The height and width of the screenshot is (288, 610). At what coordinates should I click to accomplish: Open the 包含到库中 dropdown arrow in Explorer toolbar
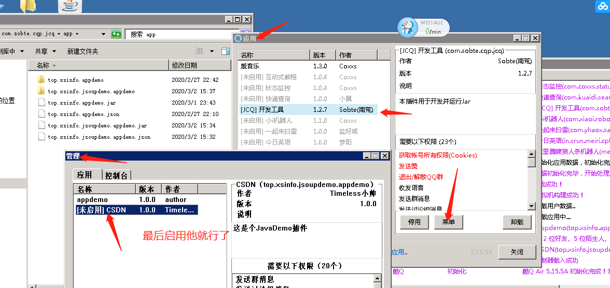tap(22, 51)
